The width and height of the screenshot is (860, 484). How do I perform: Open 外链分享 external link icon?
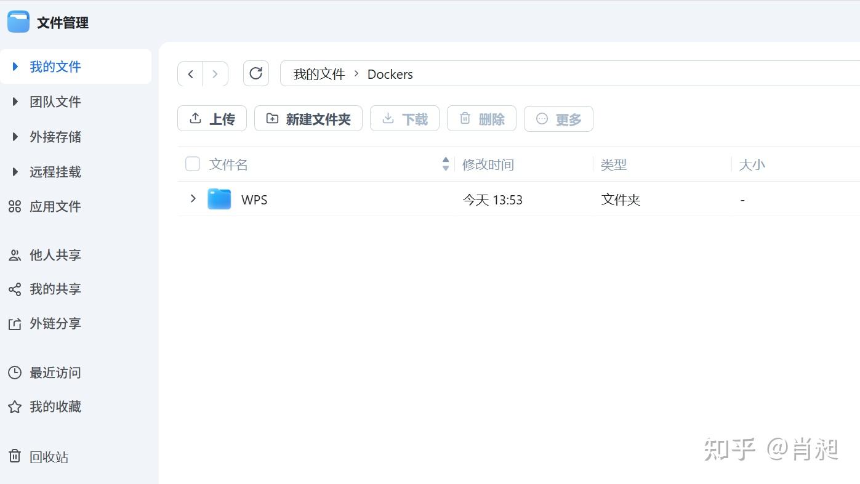click(15, 324)
